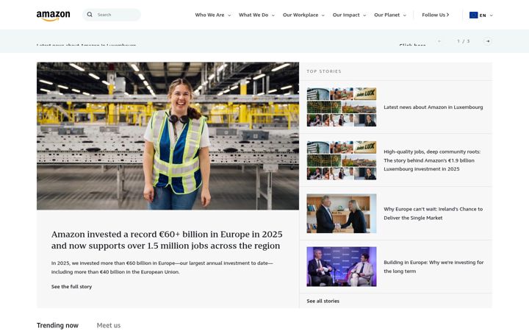The width and height of the screenshot is (529, 331).
Task: Open the Follow Us link
Action: point(435,15)
